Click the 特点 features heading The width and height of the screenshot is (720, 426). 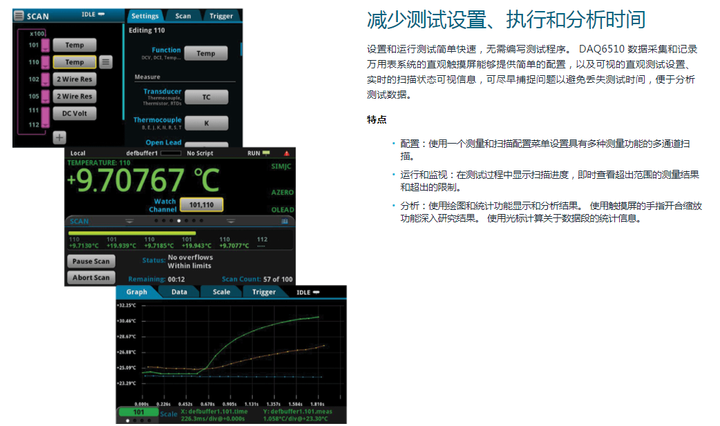377,120
